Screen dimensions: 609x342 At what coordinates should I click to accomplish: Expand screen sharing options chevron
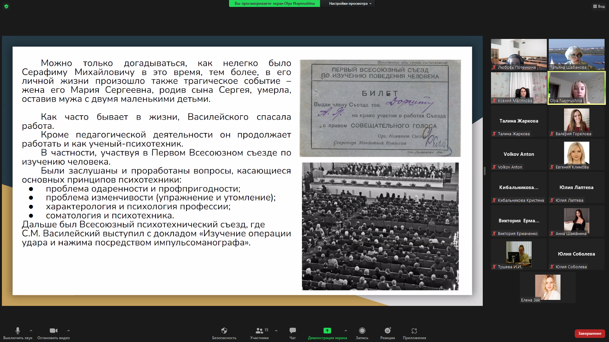(x=346, y=331)
